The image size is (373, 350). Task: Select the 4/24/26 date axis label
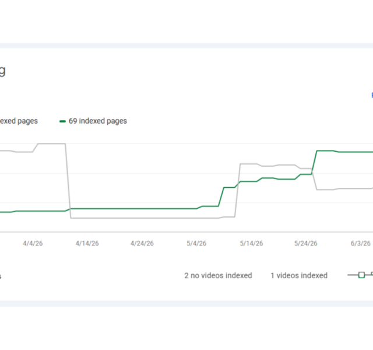tap(142, 243)
